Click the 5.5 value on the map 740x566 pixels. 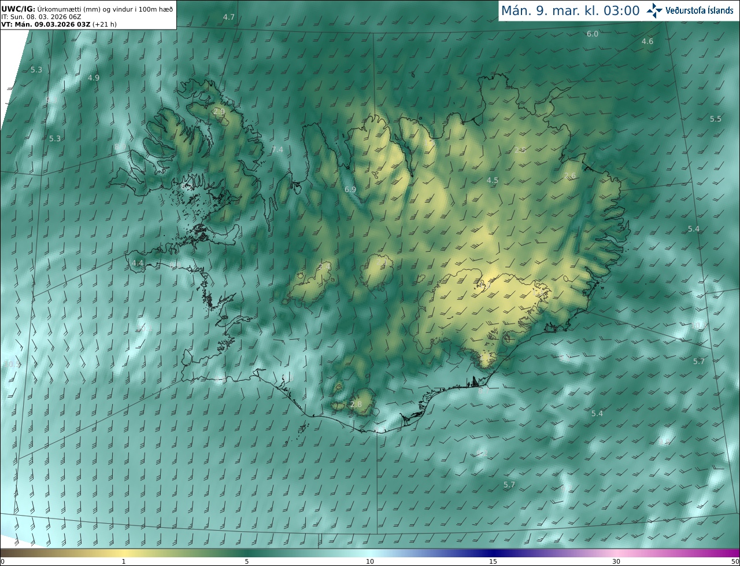(716, 119)
